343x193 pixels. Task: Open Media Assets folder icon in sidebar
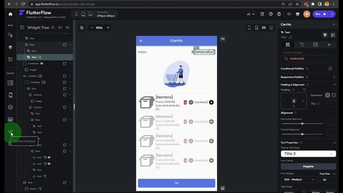point(10,119)
